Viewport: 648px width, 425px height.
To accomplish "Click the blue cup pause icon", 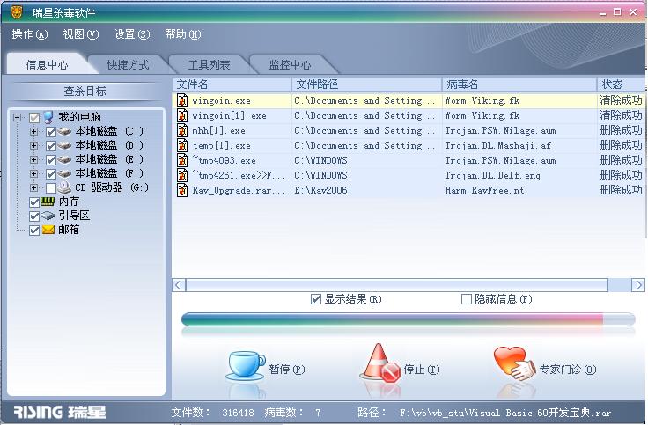I will pos(246,365).
